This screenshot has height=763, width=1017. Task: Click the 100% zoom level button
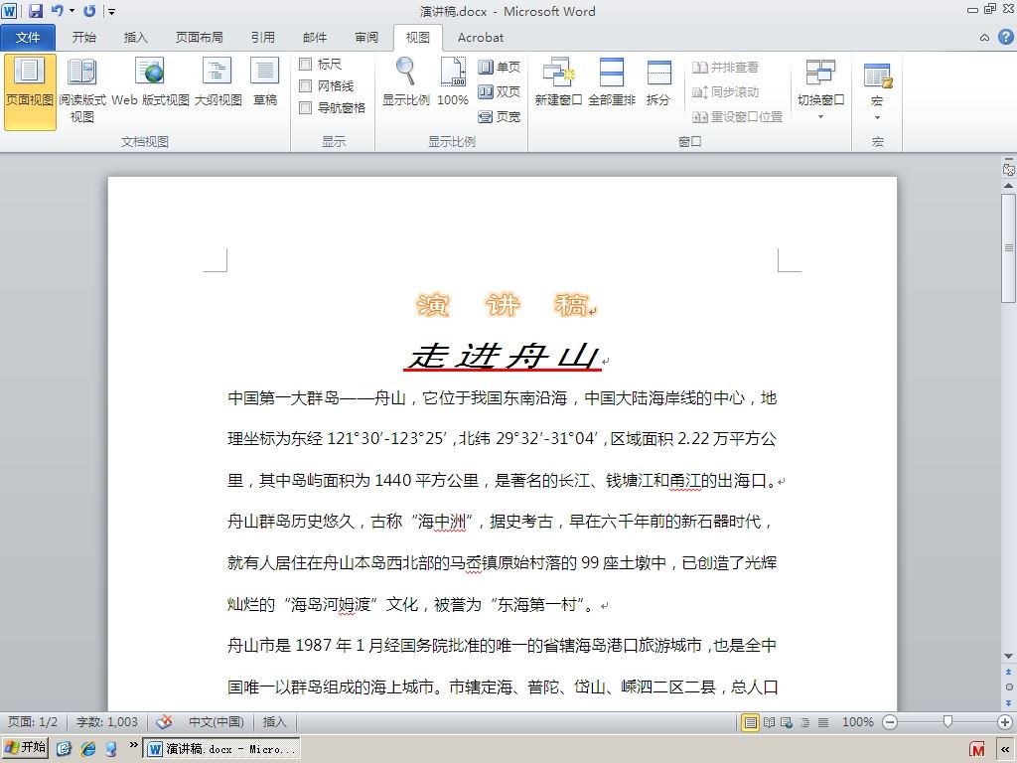857,721
